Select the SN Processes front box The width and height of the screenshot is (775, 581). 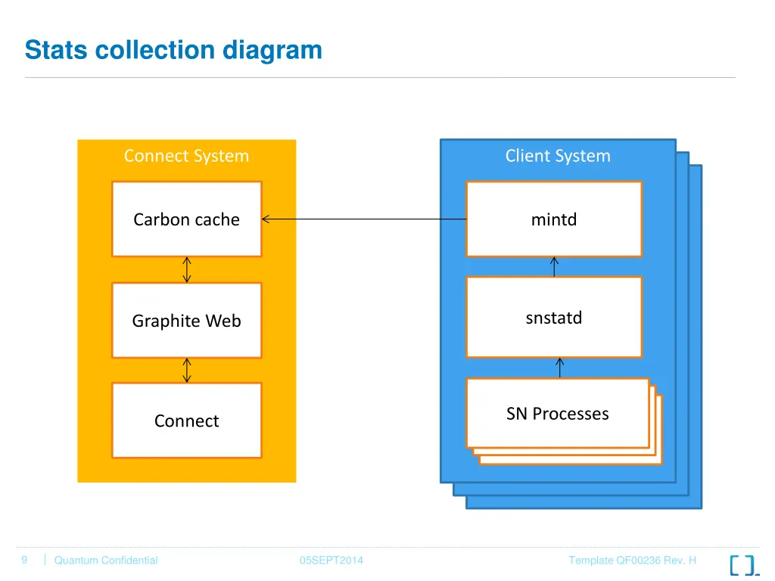click(x=557, y=413)
